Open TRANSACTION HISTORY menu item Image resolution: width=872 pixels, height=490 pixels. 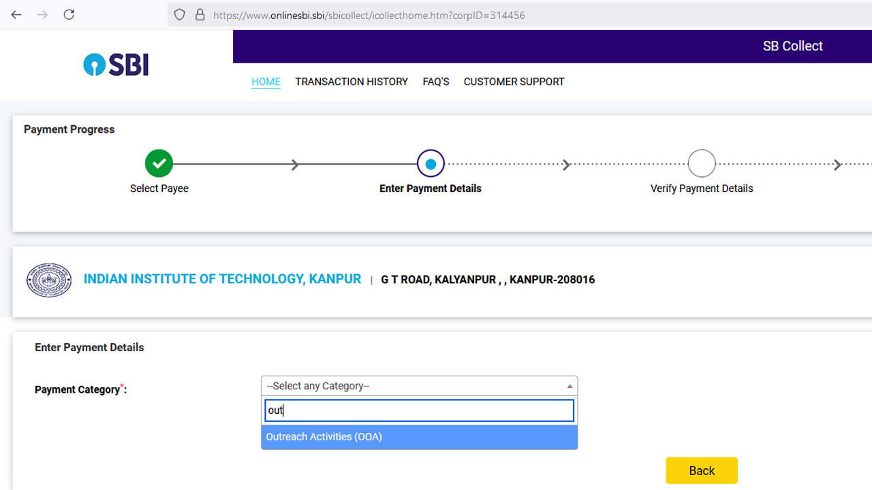pos(352,82)
